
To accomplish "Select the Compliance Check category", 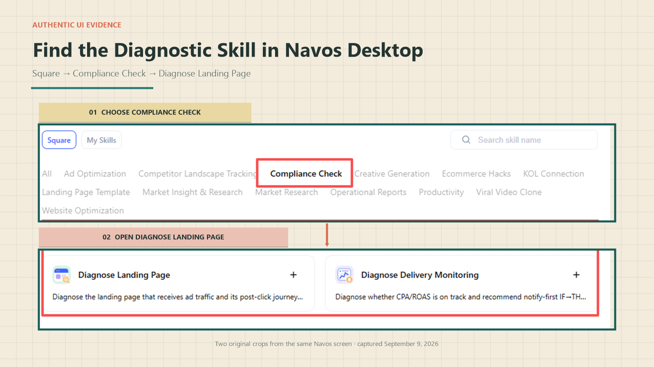I will 306,174.
